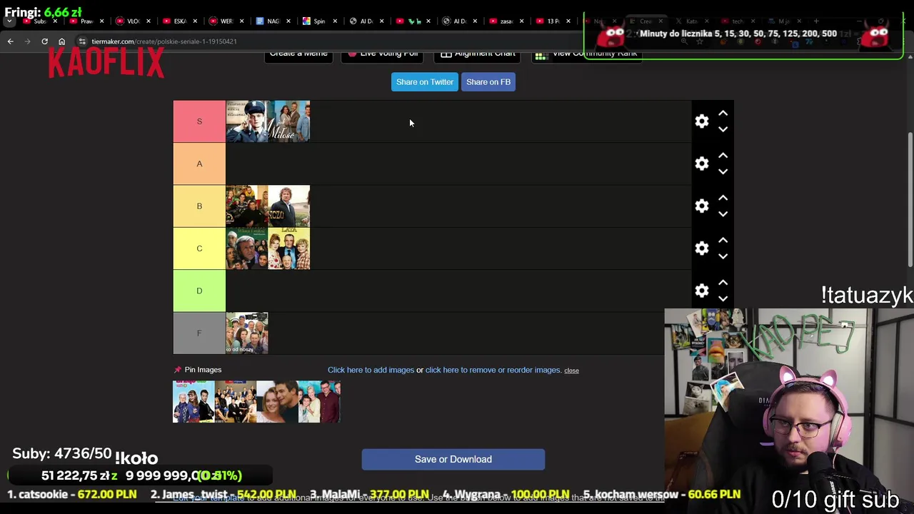Viewport: 914px width, 514px height.
Task: Open Create a Meme option
Action: pyautogui.click(x=298, y=55)
